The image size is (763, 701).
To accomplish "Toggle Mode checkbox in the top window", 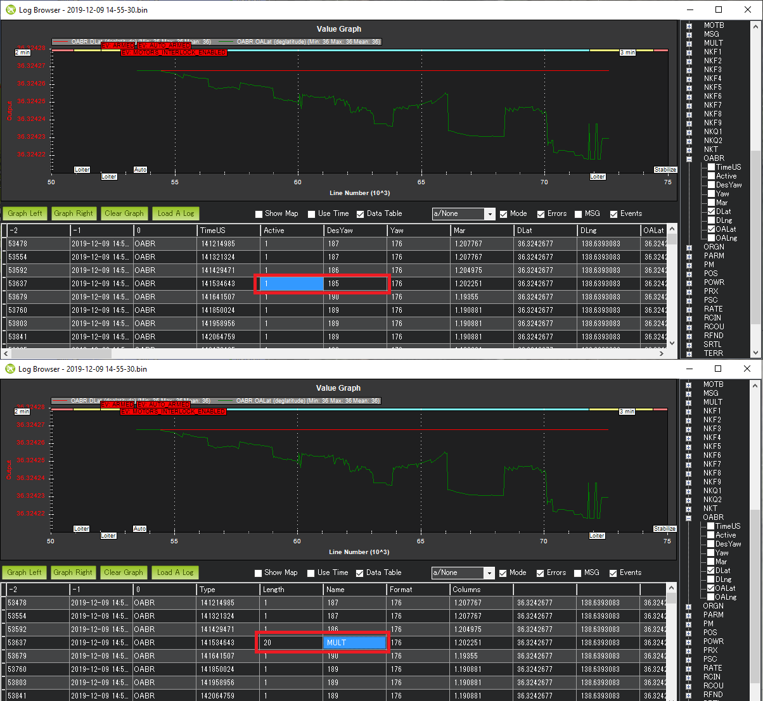I will click(504, 214).
